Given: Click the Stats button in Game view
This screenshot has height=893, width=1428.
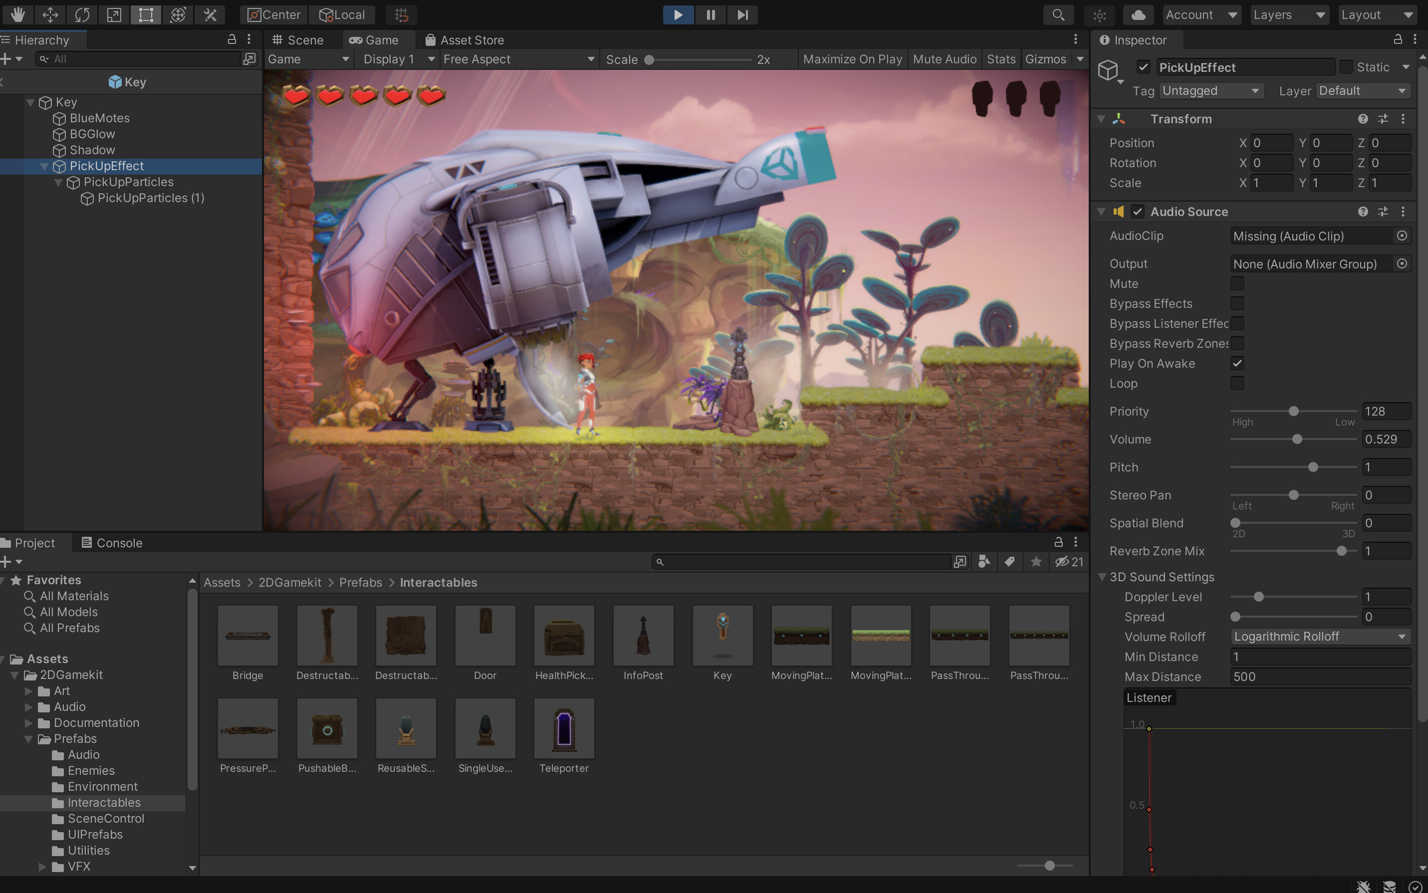Looking at the screenshot, I should pos(1001,59).
